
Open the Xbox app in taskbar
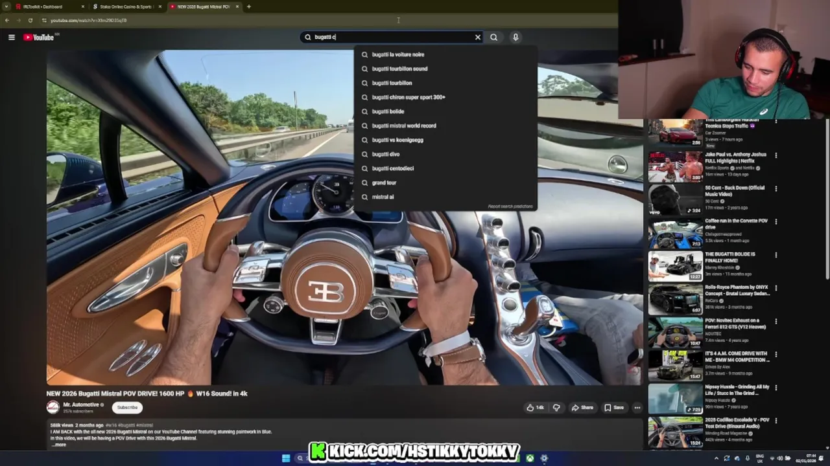tap(530, 458)
